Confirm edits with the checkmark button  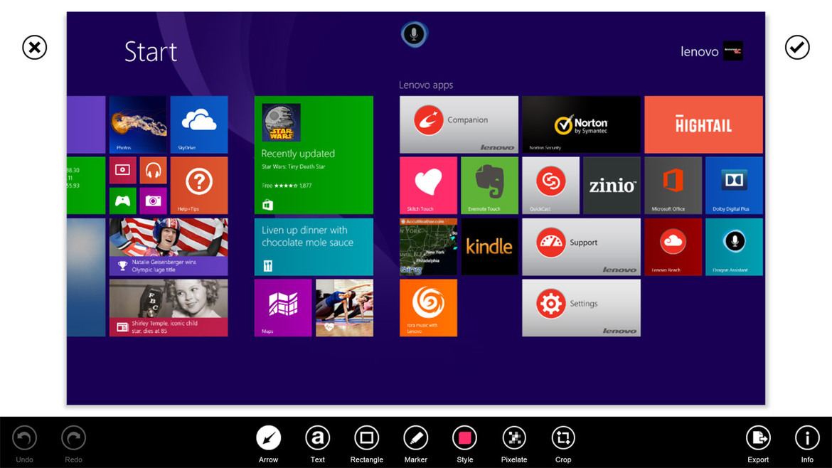[x=797, y=47]
